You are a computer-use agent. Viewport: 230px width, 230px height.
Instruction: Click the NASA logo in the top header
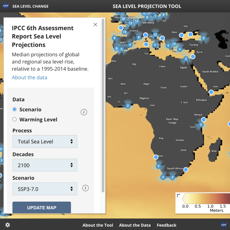[6, 6]
